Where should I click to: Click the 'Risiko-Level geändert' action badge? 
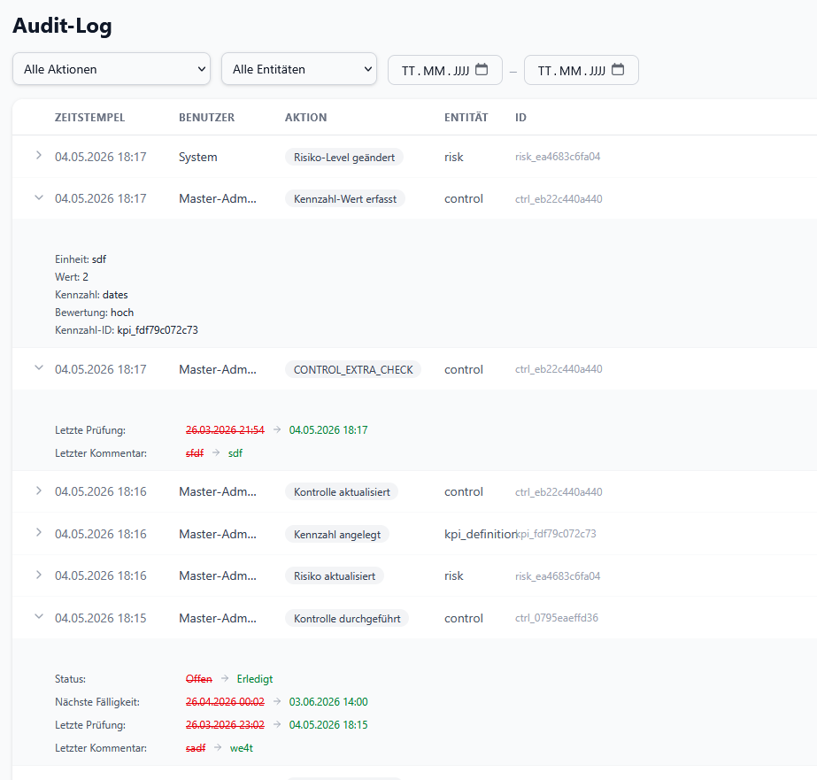point(344,157)
